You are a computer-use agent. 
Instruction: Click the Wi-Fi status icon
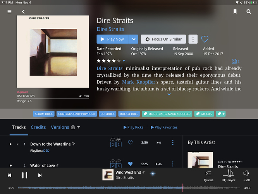(237, 2)
